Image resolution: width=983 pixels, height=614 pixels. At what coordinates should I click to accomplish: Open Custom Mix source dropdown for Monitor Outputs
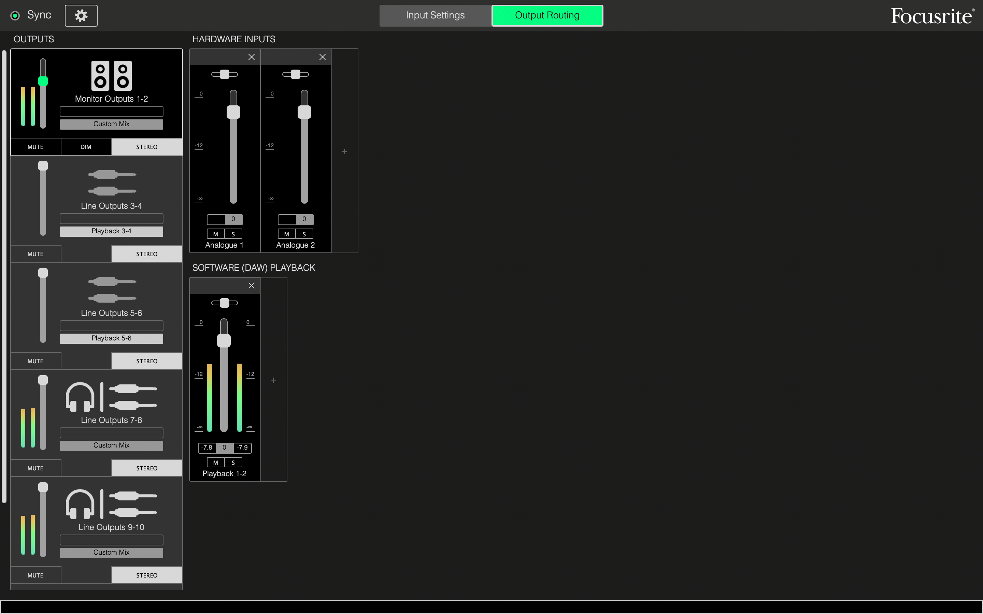coord(111,124)
